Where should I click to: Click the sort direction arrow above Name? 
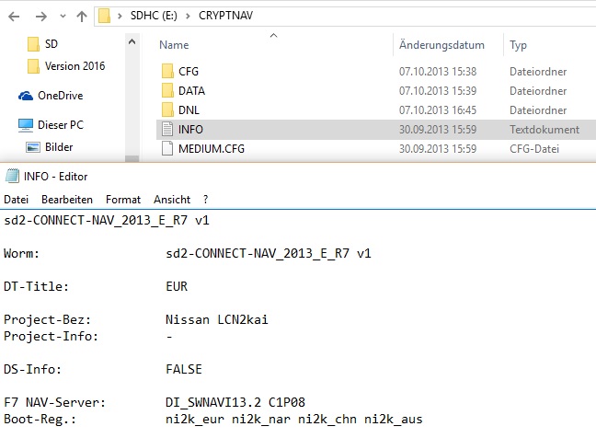coord(273,36)
